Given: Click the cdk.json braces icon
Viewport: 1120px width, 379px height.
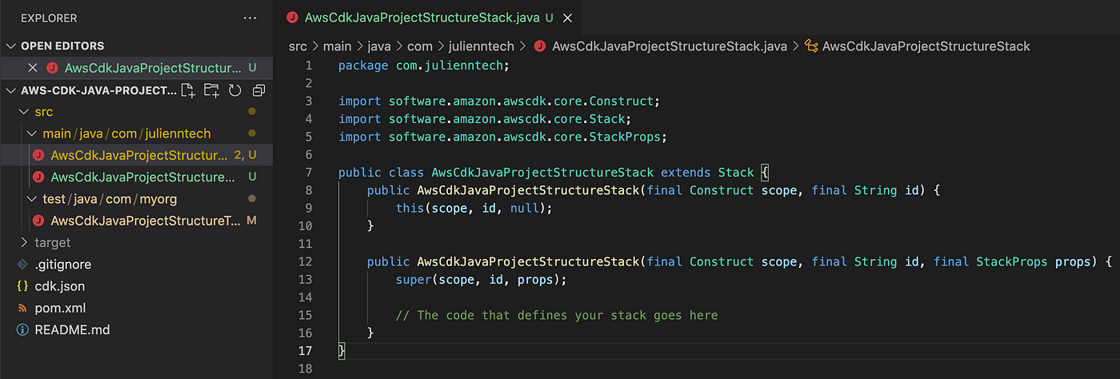Looking at the screenshot, I should click(x=22, y=286).
